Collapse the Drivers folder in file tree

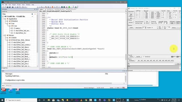pyautogui.click(x=5, y=35)
